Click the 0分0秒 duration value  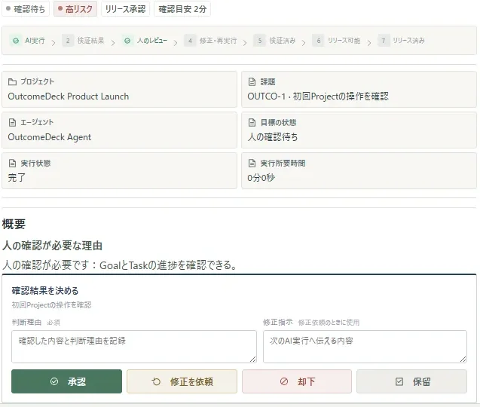(261, 178)
